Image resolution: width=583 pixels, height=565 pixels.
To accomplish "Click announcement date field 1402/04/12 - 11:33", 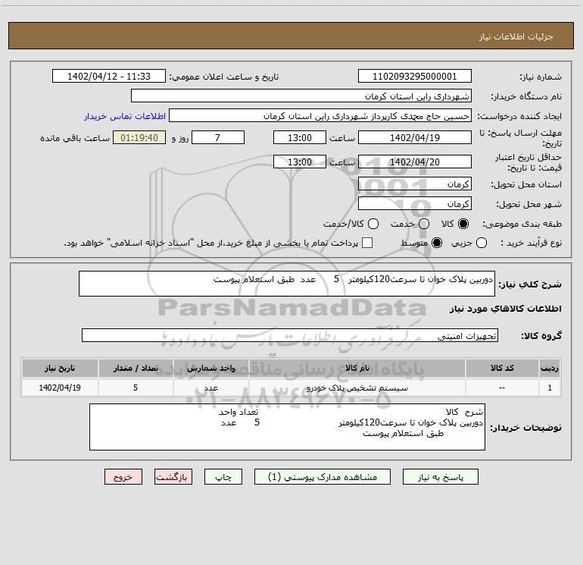I will [109, 77].
